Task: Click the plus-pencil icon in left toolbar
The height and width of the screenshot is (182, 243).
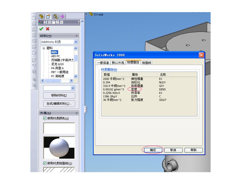Action: tap(34, 66)
